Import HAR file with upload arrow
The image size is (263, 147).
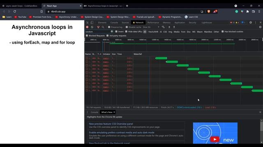point(169,27)
